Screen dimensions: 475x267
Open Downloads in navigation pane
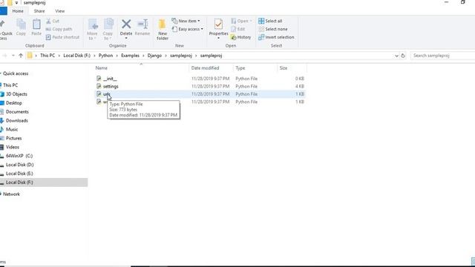click(16, 120)
